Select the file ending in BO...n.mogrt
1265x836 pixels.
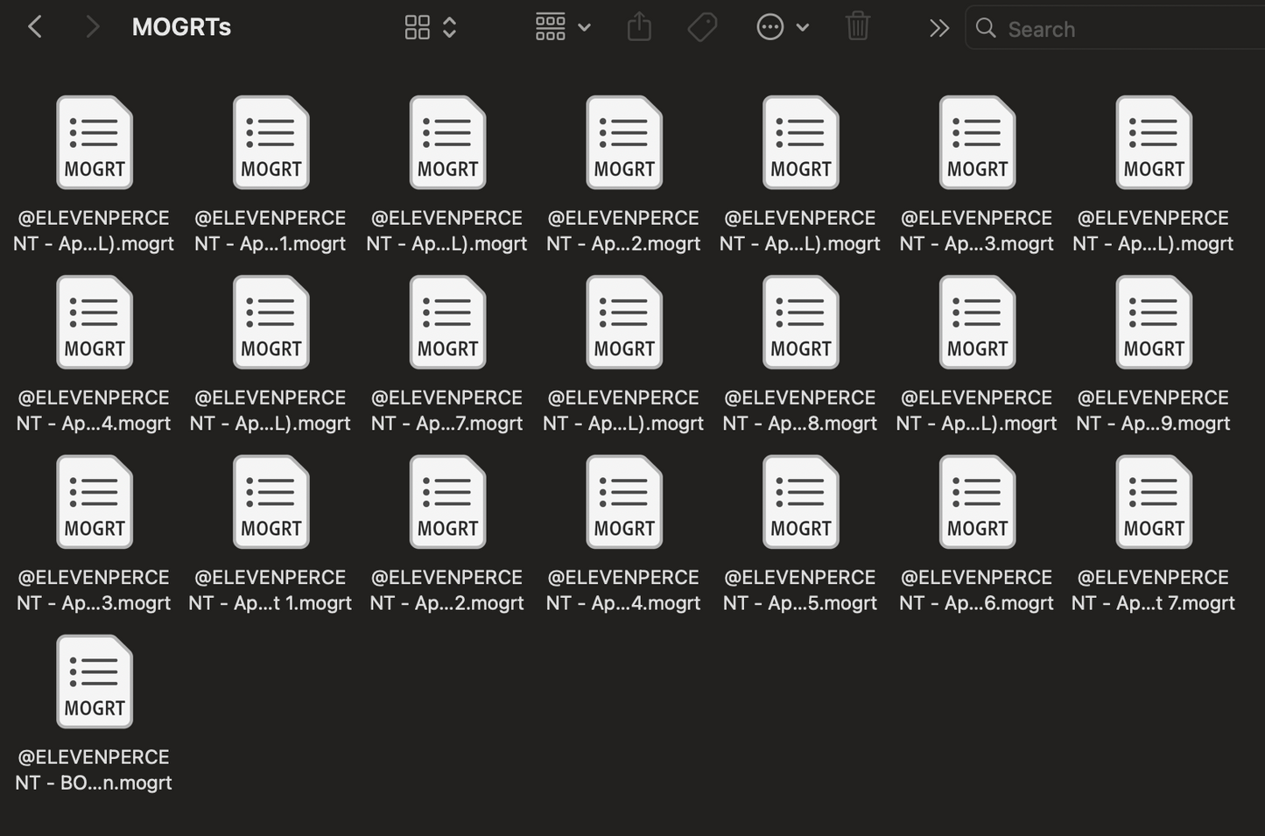pyautogui.click(x=94, y=681)
